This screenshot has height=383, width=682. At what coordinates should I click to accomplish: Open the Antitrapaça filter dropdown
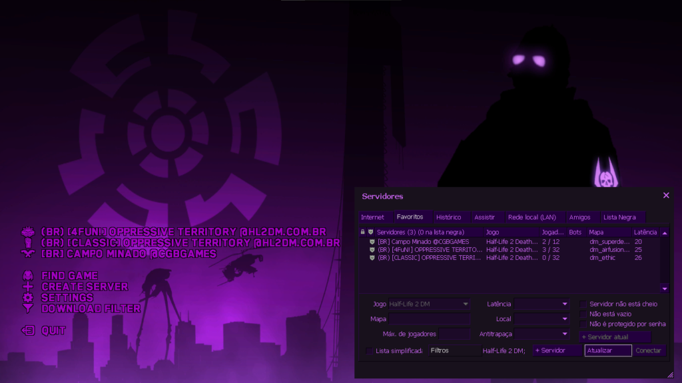(x=541, y=334)
